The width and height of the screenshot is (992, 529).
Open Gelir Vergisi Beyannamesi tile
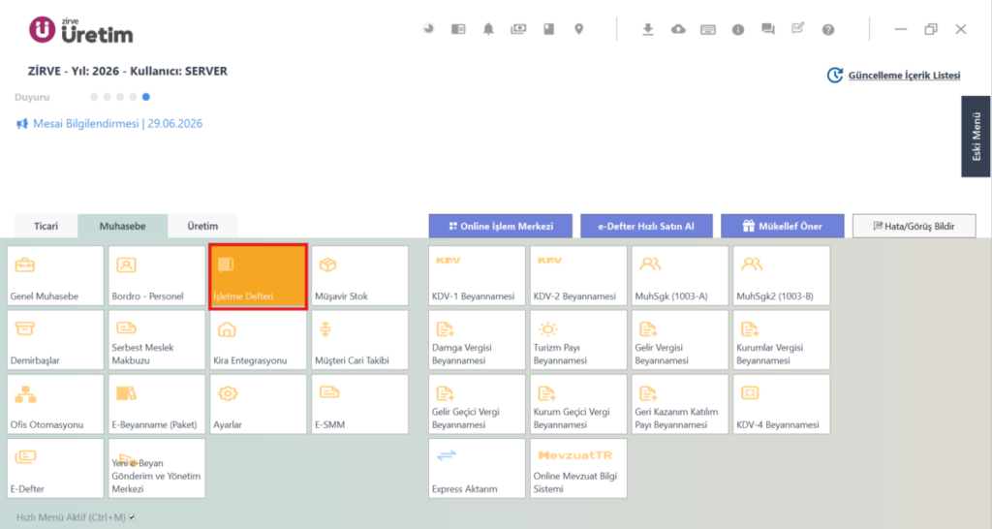pos(680,340)
